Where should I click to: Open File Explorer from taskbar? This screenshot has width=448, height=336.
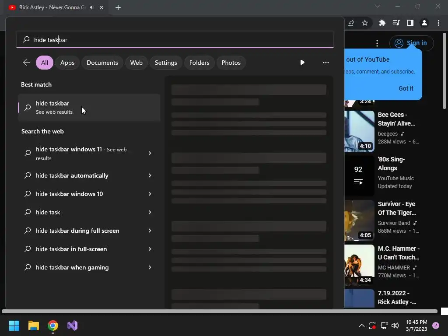pyautogui.click(x=33, y=325)
